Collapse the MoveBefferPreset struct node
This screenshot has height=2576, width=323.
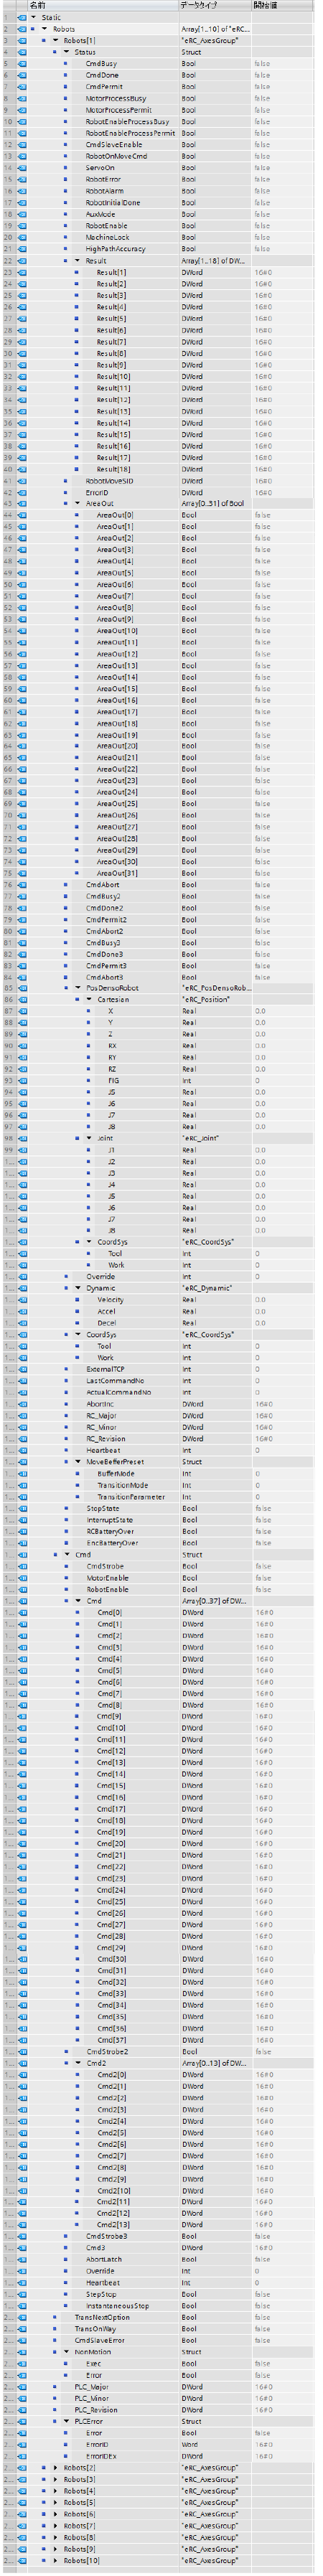click(x=78, y=1462)
